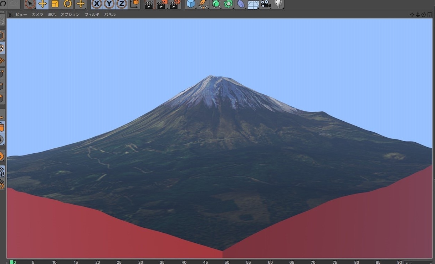Image resolution: width=435 pixels, height=264 pixels.
Task: Enable Texture mode checkerboard icon
Action: point(2,48)
